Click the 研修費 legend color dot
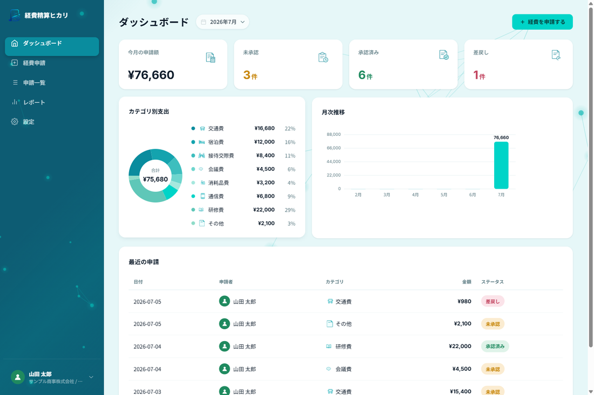This screenshot has width=594, height=395. 193,210
